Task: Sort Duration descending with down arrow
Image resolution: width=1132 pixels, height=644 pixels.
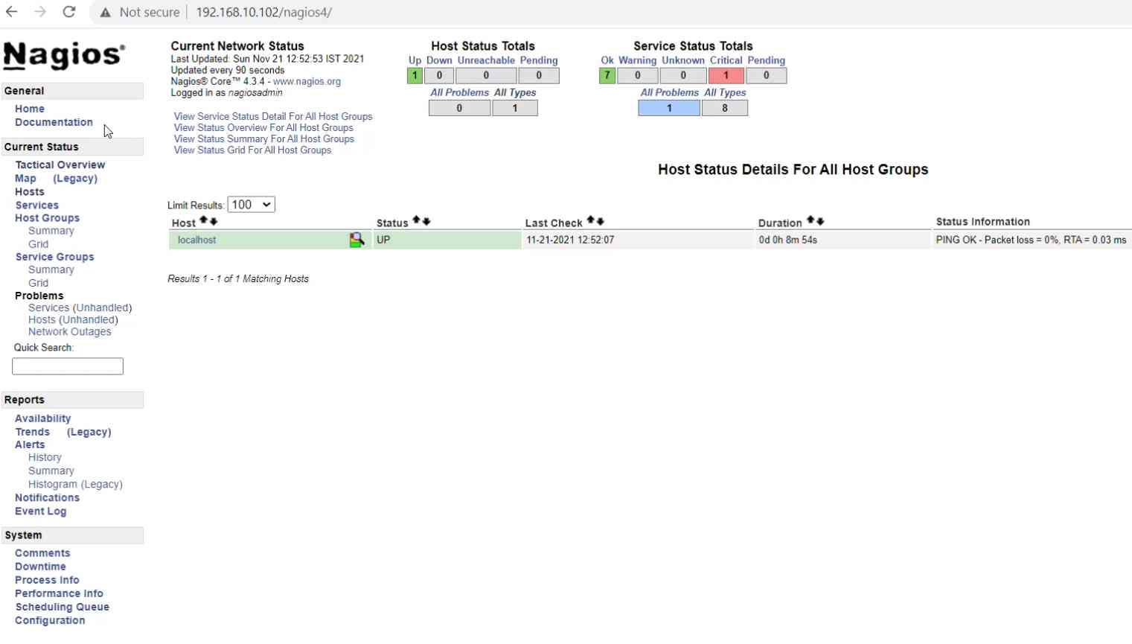Action: point(820,221)
